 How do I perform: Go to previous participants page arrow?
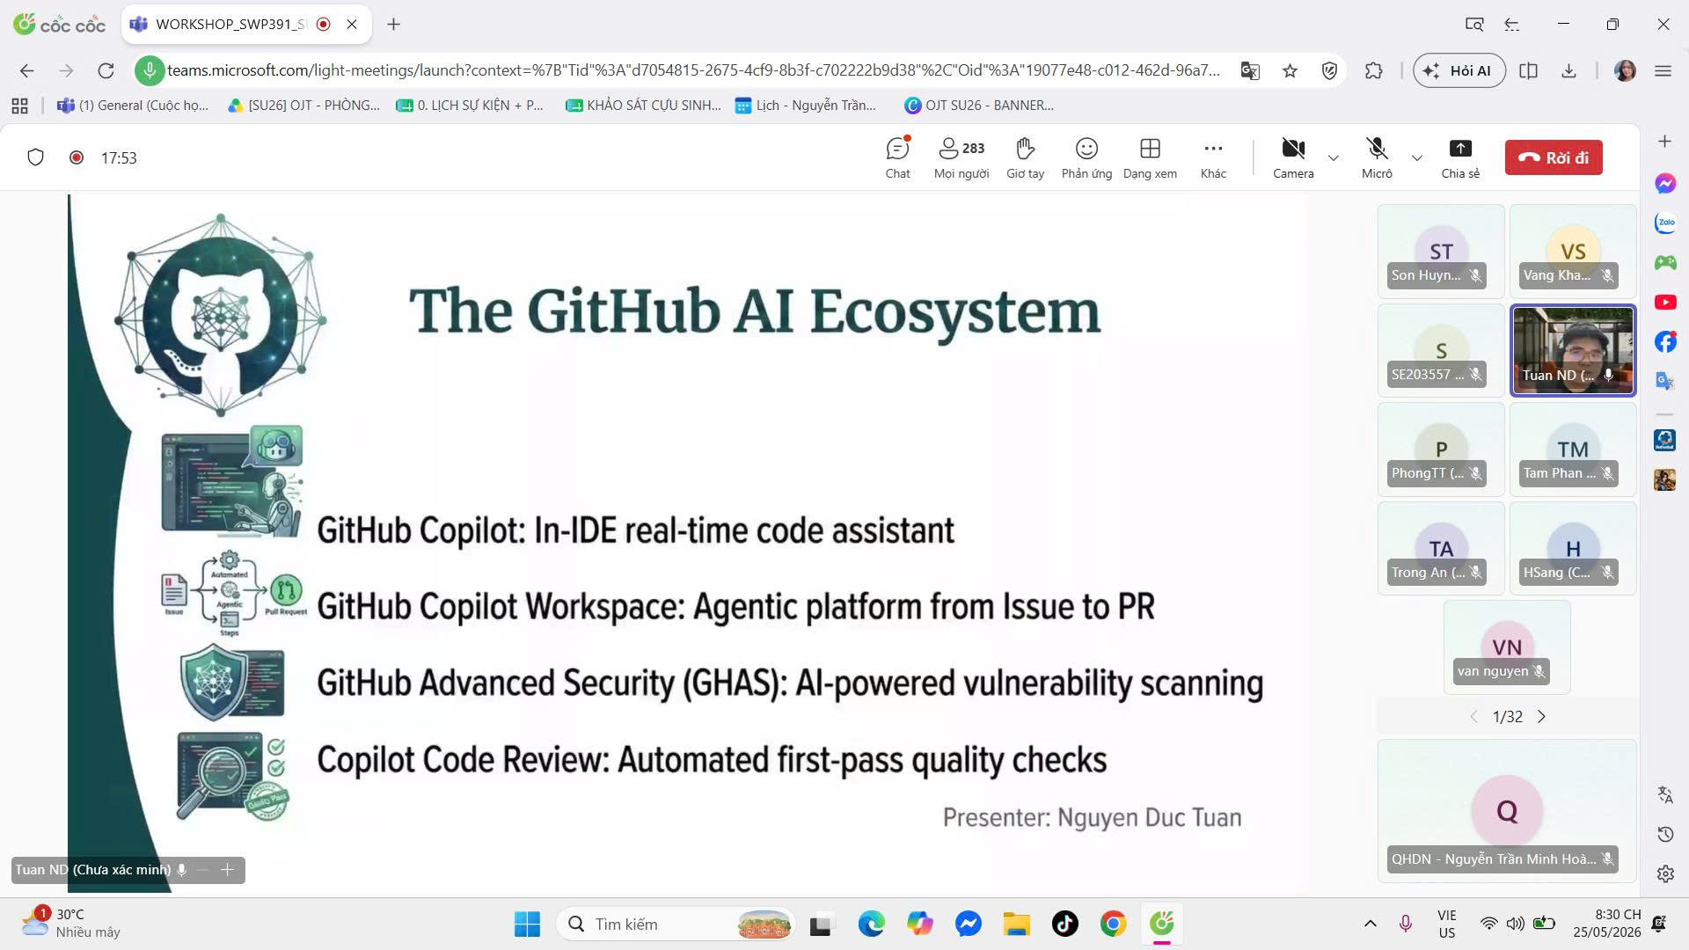1474,717
